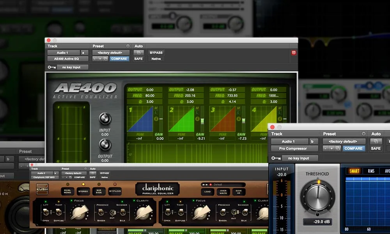This screenshot has height=234, width=390.
Task: Click the band 3 red filter shape graph
Action: pyautogui.click(x=222, y=119)
